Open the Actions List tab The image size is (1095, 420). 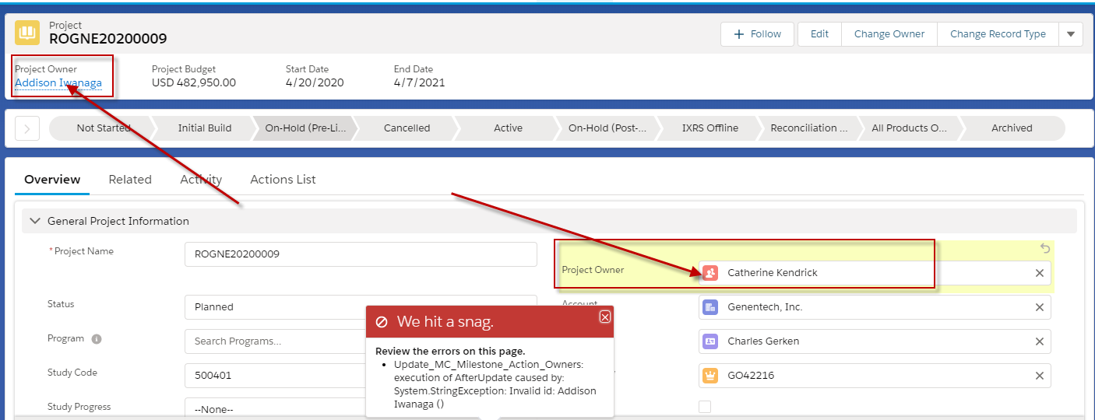tap(283, 180)
